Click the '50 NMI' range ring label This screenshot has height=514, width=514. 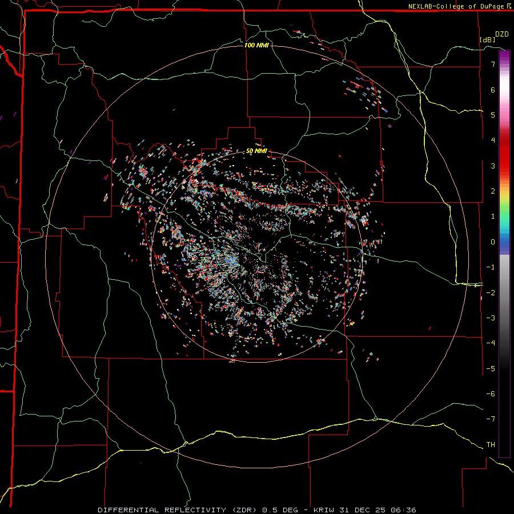[256, 151]
